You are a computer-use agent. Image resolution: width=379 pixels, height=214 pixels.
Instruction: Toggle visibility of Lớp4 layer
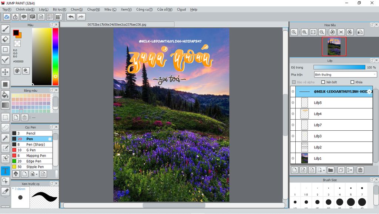click(x=293, y=114)
